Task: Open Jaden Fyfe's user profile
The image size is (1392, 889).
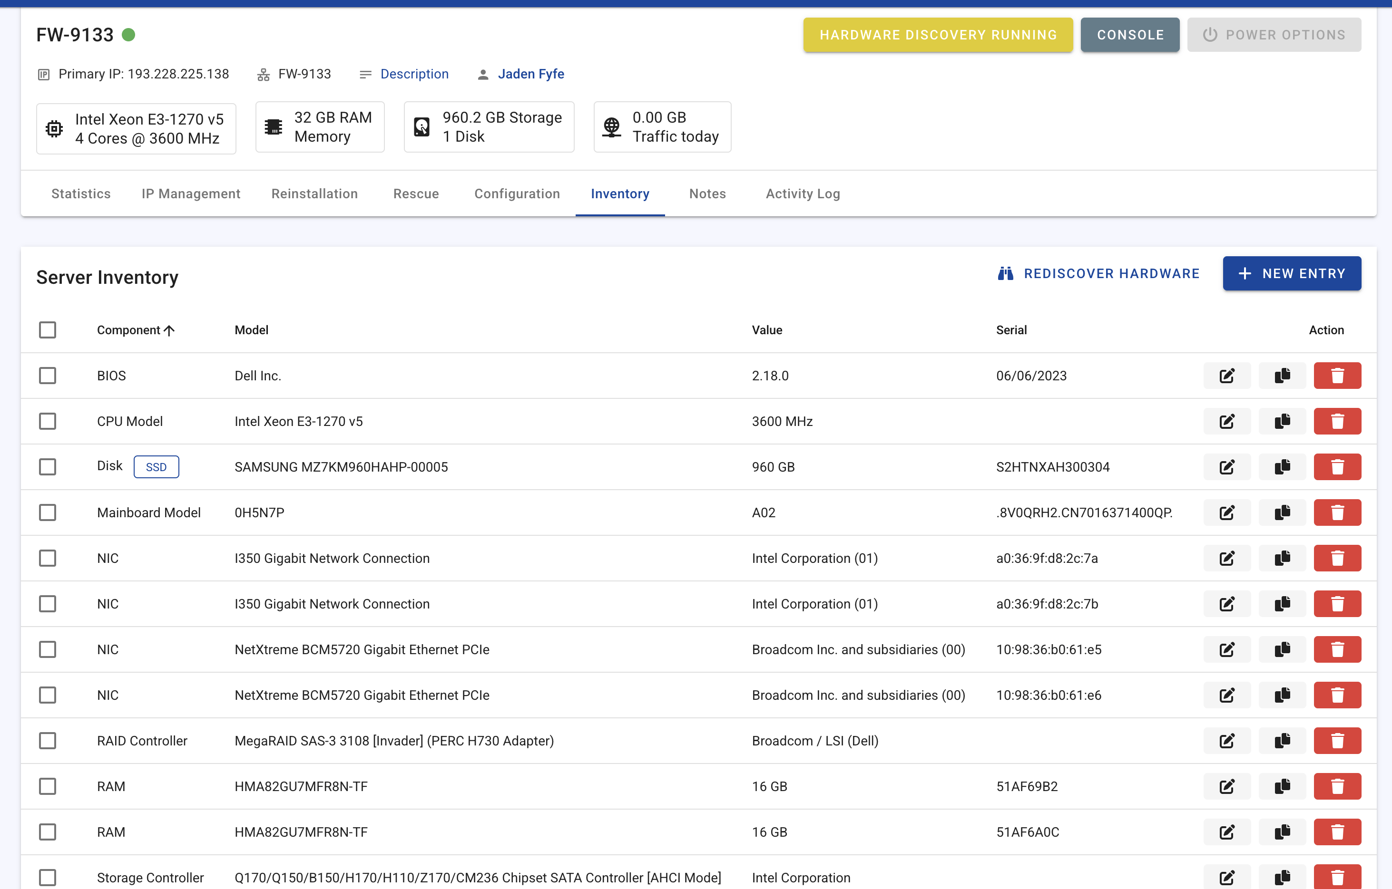Action: point(530,74)
